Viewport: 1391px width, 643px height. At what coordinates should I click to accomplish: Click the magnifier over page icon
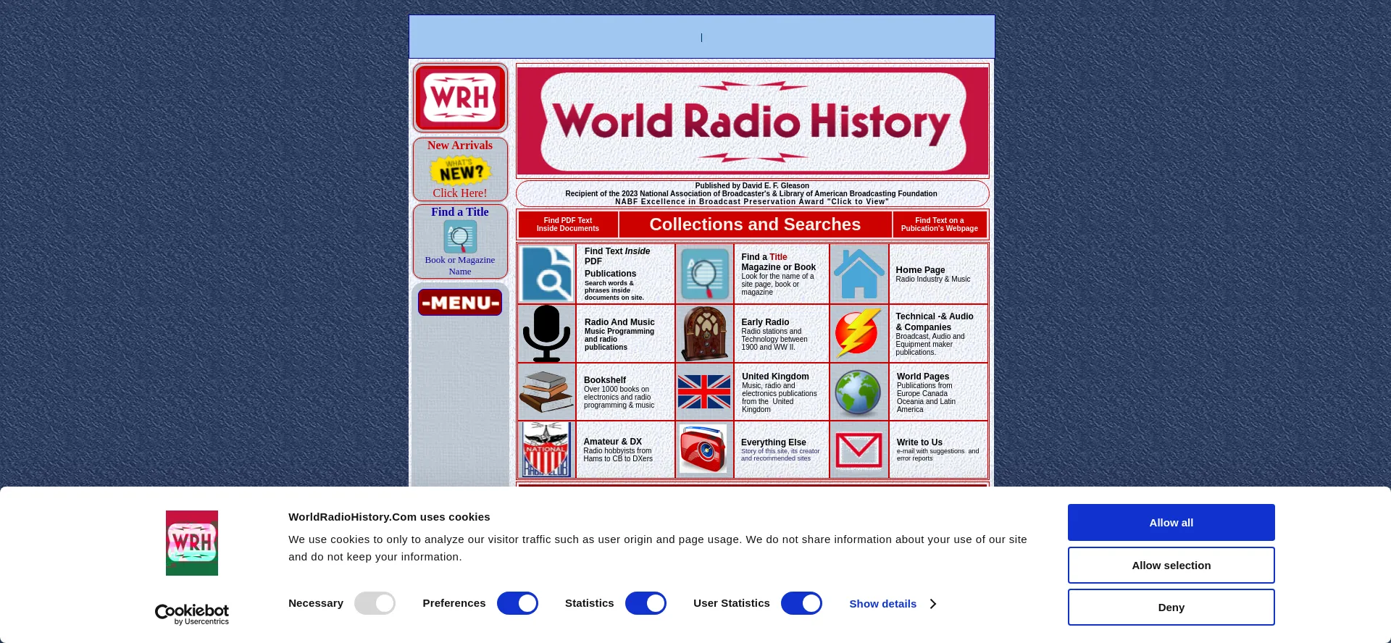click(x=705, y=274)
